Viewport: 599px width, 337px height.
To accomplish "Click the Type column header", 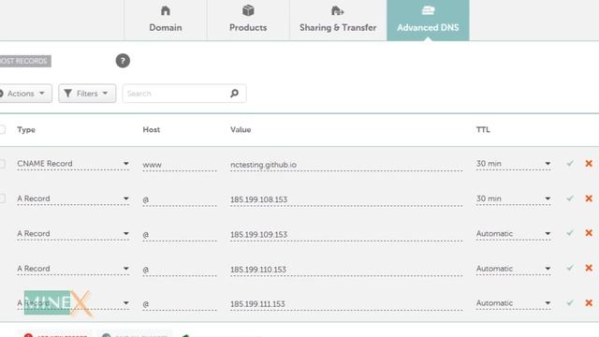I will [x=26, y=130].
